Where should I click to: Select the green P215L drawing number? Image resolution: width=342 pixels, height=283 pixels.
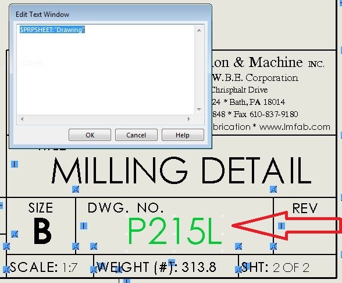pyautogui.click(x=174, y=231)
